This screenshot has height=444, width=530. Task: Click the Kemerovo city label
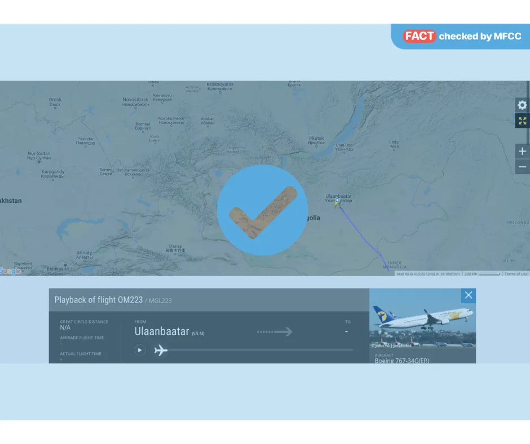tap(162, 97)
